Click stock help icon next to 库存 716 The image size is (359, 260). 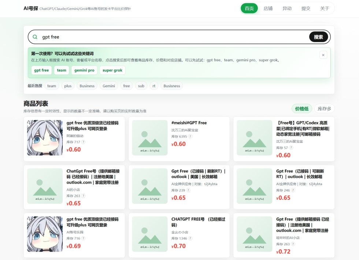(x=84, y=238)
